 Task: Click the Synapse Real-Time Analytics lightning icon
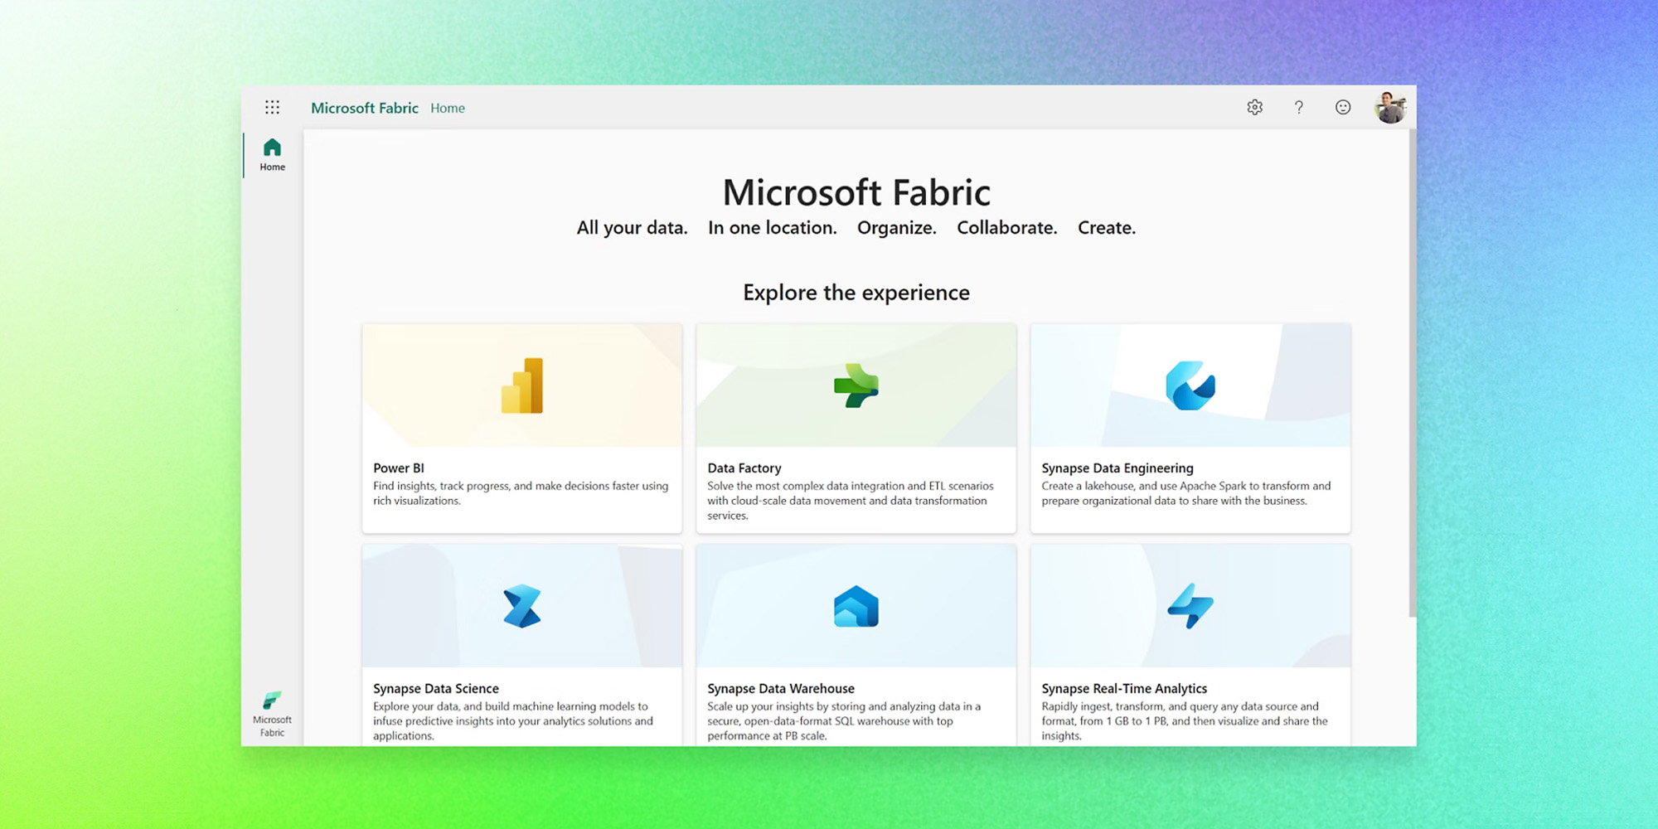[x=1190, y=606]
